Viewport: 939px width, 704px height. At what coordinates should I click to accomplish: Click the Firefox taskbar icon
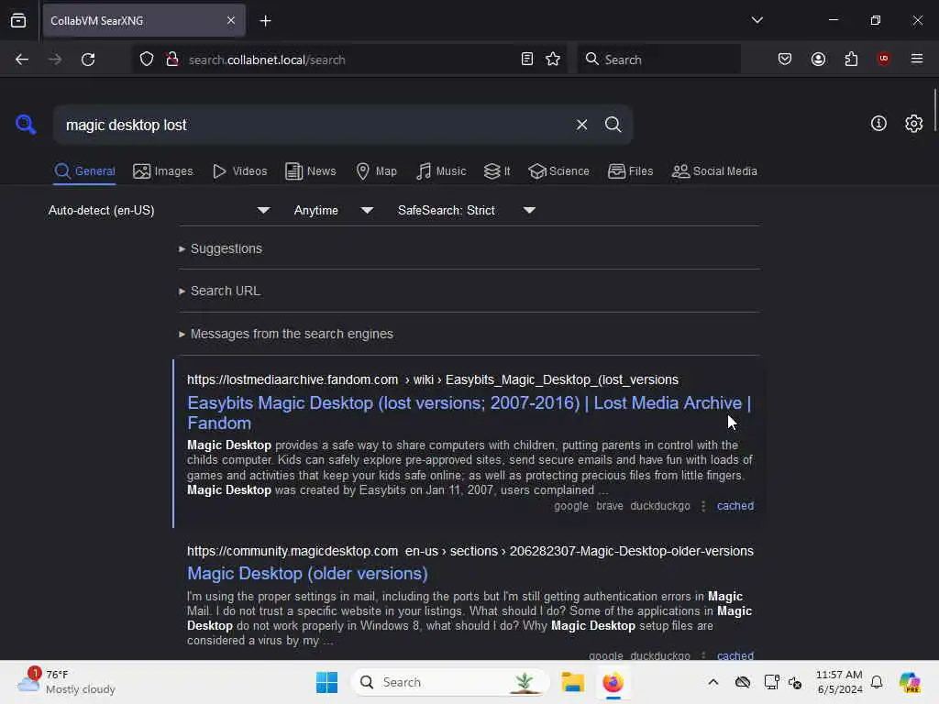tap(613, 682)
